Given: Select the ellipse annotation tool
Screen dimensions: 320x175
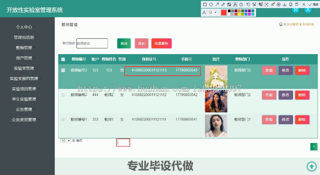Looking at the screenshot, I should 211,4.
